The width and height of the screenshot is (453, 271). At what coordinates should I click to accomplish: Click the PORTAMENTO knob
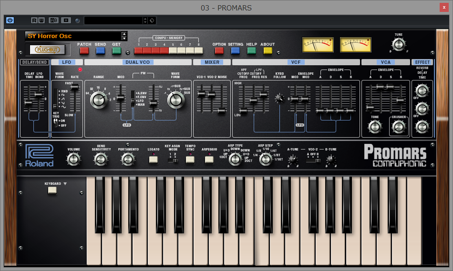pos(128,159)
